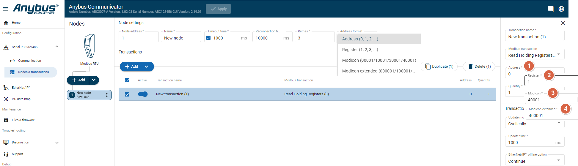This screenshot has height=166, width=578.
Task: Click the Modbus transaction column header
Action: [299, 80]
